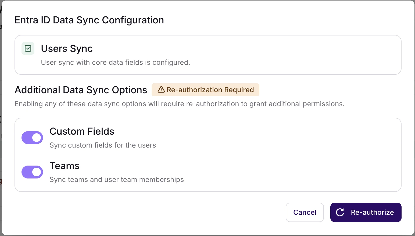Click the Additional Data Sync Options heading
This screenshot has height=236, width=415.
pos(81,90)
